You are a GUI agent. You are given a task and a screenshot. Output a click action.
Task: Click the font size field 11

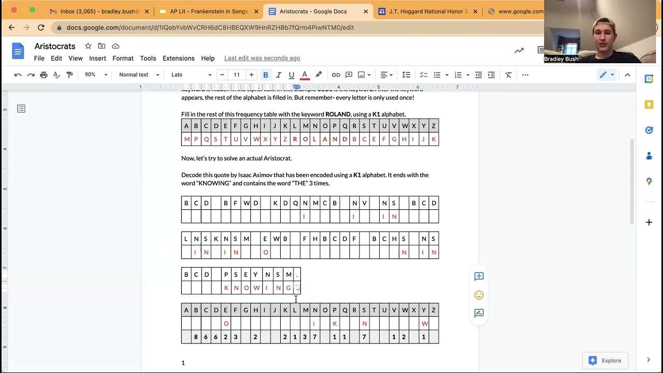(x=237, y=75)
